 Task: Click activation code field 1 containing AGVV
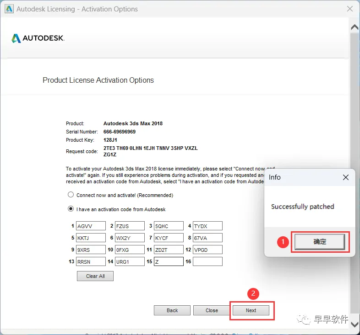91,226
